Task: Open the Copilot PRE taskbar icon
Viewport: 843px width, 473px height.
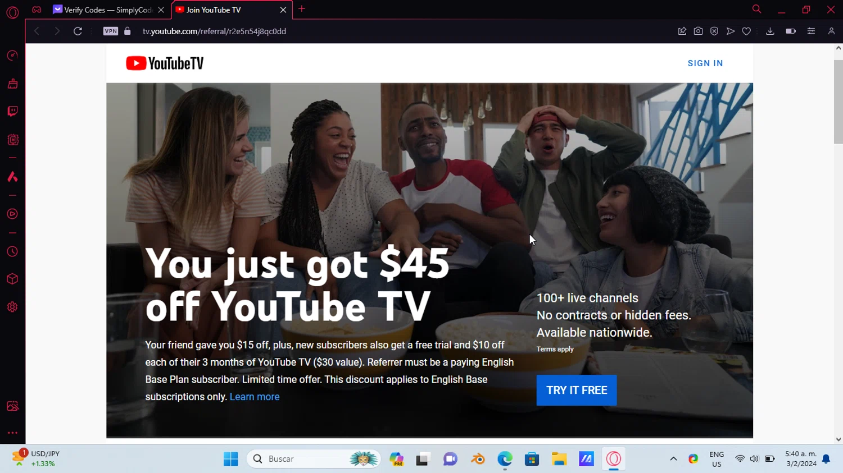Action: 397,459
